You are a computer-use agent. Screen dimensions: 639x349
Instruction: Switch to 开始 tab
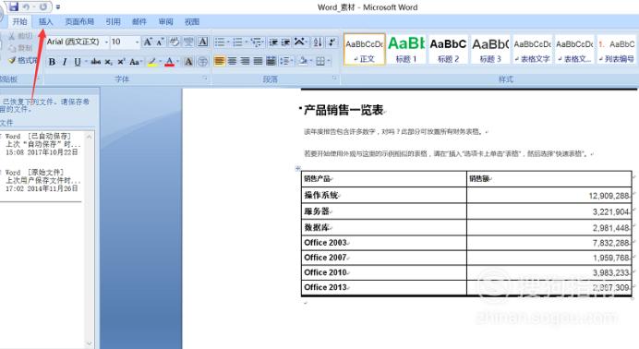click(19, 21)
